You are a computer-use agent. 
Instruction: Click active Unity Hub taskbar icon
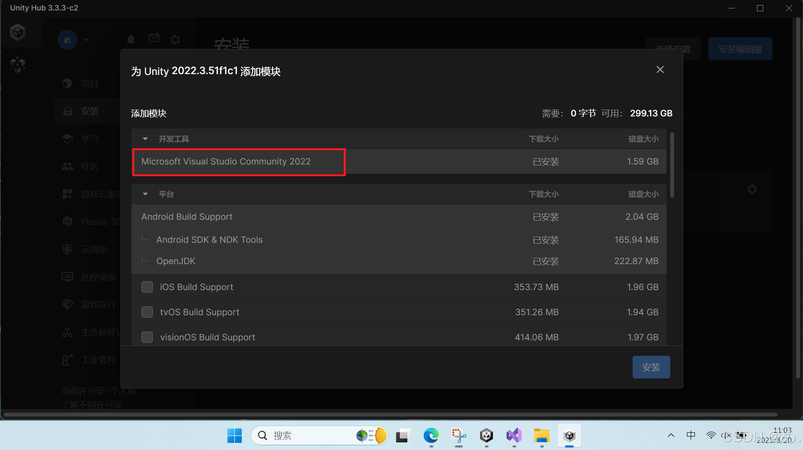(569, 435)
